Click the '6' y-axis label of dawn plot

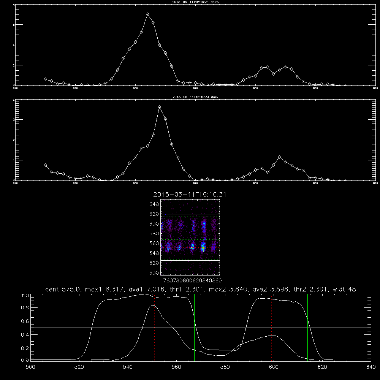[x=14, y=25]
